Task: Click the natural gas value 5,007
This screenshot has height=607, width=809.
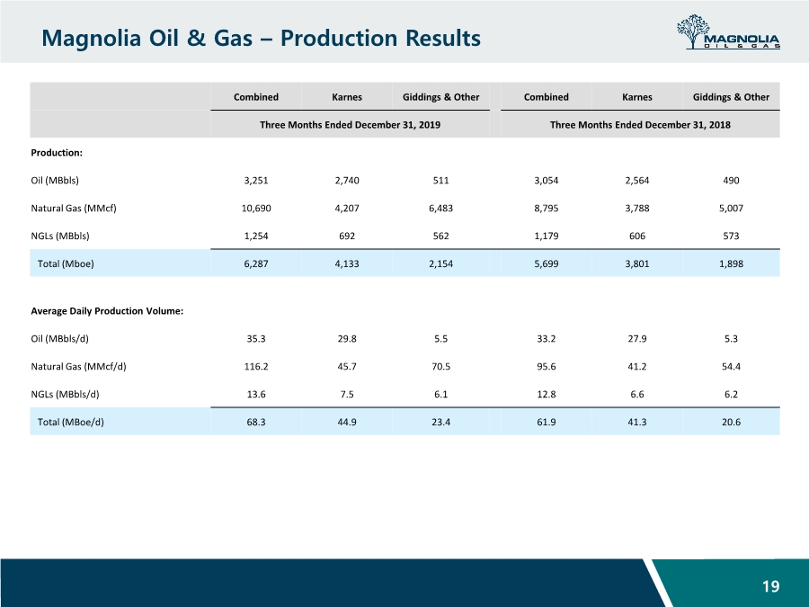Action: tap(731, 209)
